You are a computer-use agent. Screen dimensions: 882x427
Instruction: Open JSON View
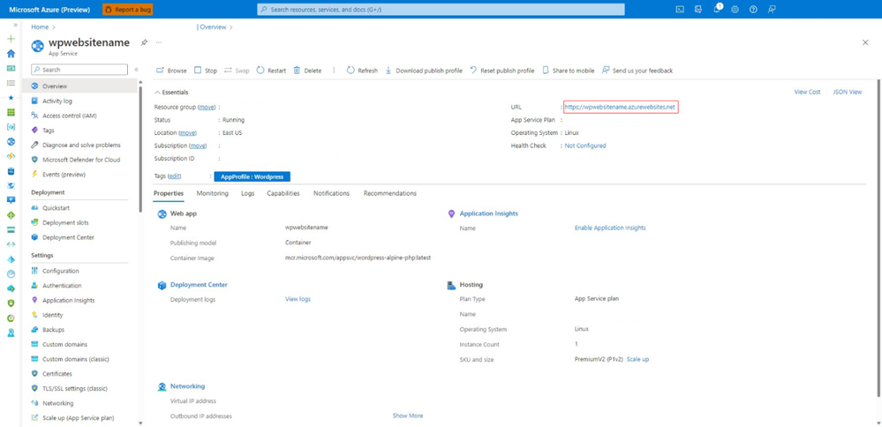tap(847, 92)
